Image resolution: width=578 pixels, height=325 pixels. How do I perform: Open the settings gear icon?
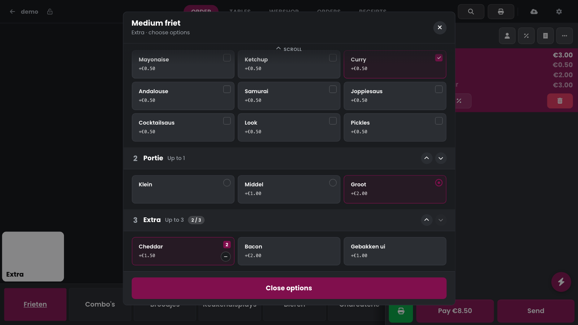(x=559, y=12)
